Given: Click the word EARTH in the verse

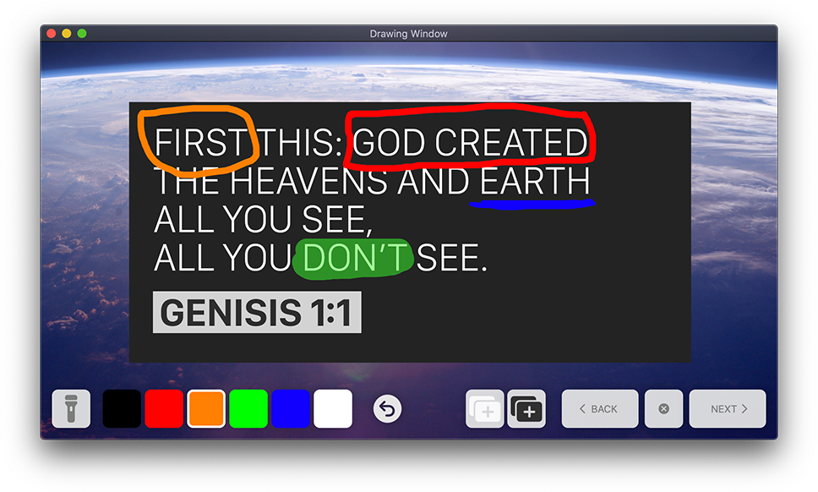Looking at the screenshot, I should 535,181.
